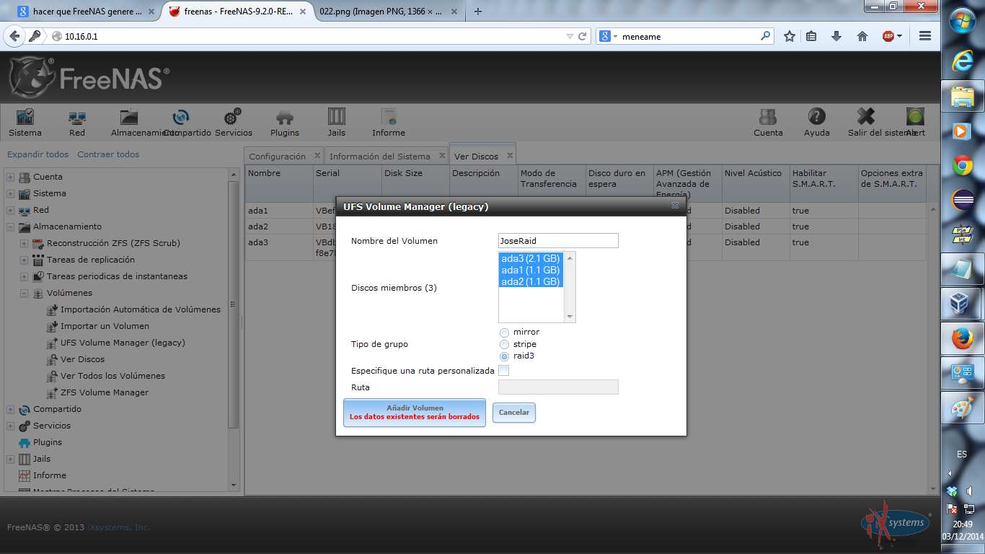Go to the Firefox home icon
Image resolution: width=985 pixels, height=554 pixels.
pyautogui.click(x=862, y=36)
